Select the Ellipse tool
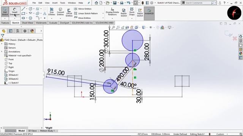The height and width of the screenshot is (136, 243). [x=37, y=14]
